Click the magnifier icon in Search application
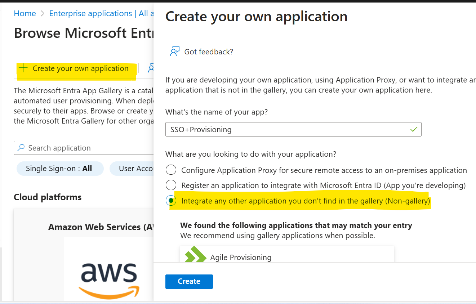Screen dimensions: 476x304 21,148
